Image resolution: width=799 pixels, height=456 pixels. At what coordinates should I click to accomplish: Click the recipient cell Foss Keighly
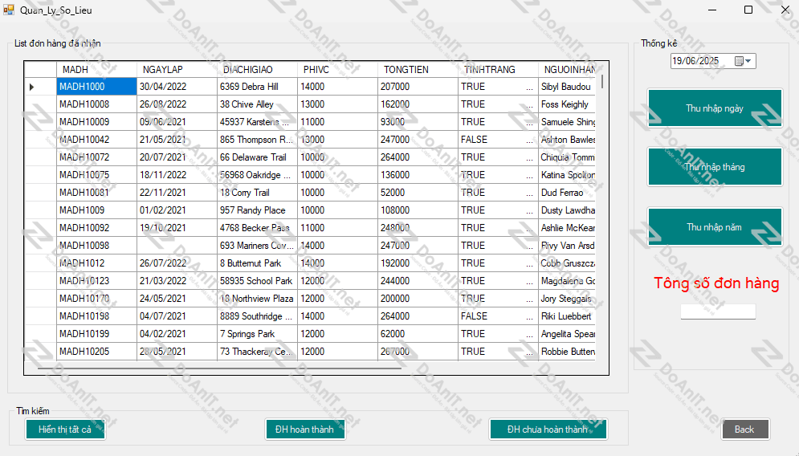coord(567,104)
